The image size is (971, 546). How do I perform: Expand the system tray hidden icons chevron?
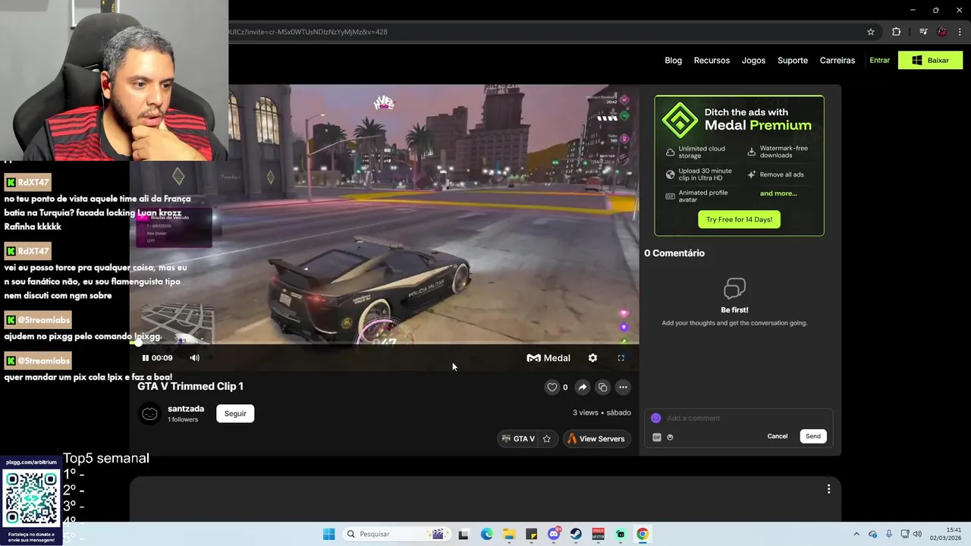(x=856, y=534)
